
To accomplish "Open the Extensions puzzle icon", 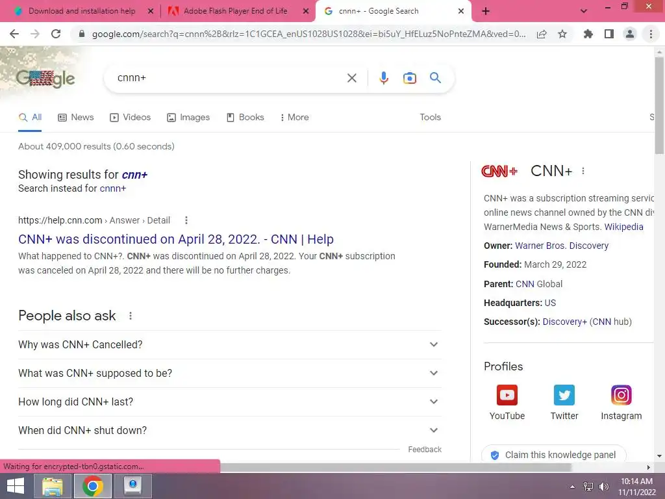I will [588, 34].
